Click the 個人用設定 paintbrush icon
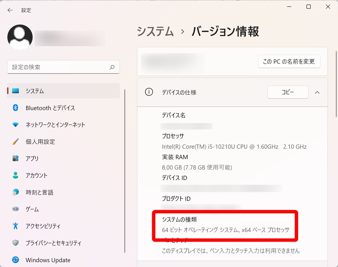 coord(15,142)
